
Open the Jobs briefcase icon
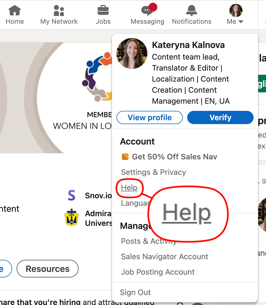[x=103, y=11]
